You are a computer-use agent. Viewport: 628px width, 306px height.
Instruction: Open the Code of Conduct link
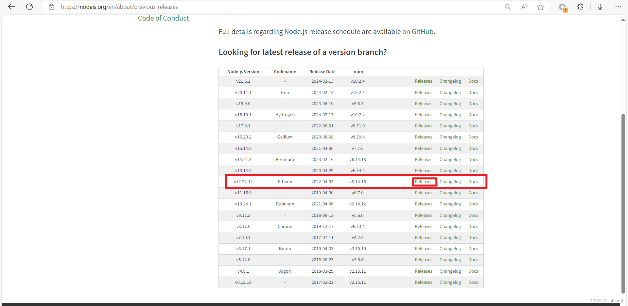click(x=163, y=18)
